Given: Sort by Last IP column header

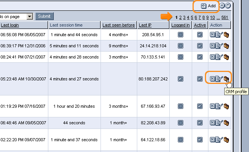Looking at the screenshot, I should [145, 25].
